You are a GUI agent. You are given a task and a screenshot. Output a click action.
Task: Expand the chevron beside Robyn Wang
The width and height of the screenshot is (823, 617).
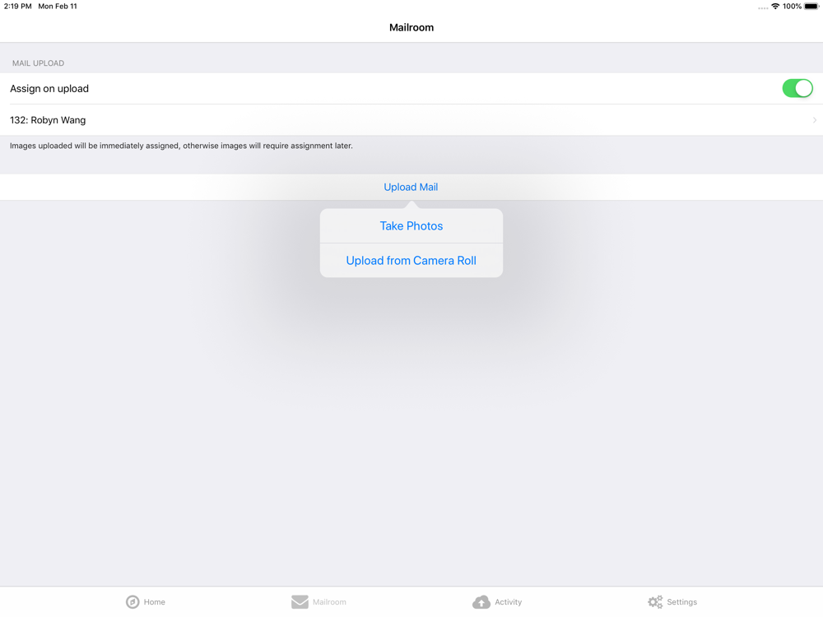(x=815, y=120)
